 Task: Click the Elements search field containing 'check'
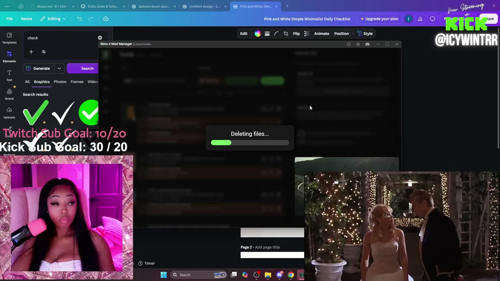(61, 38)
